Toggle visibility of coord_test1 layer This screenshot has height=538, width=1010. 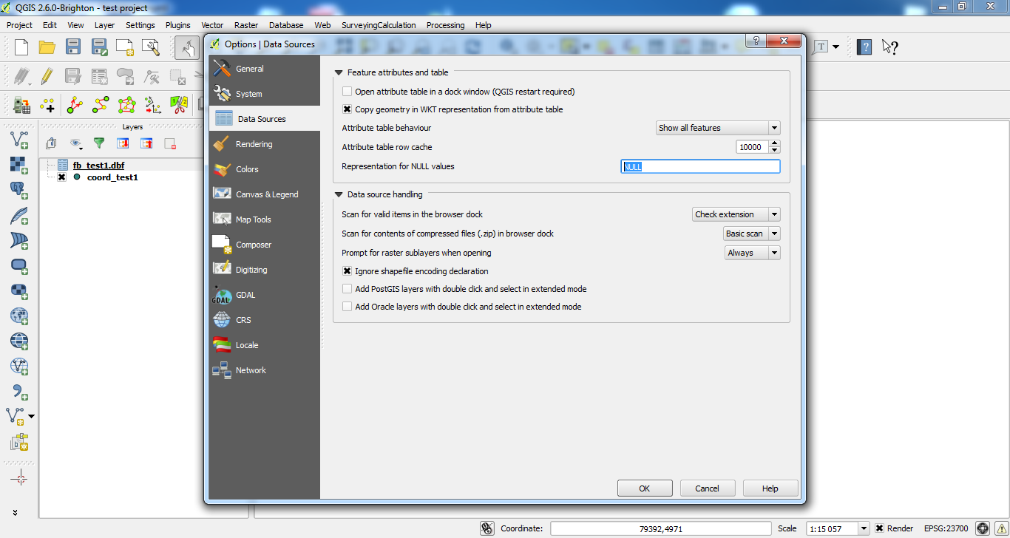coord(62,177)
